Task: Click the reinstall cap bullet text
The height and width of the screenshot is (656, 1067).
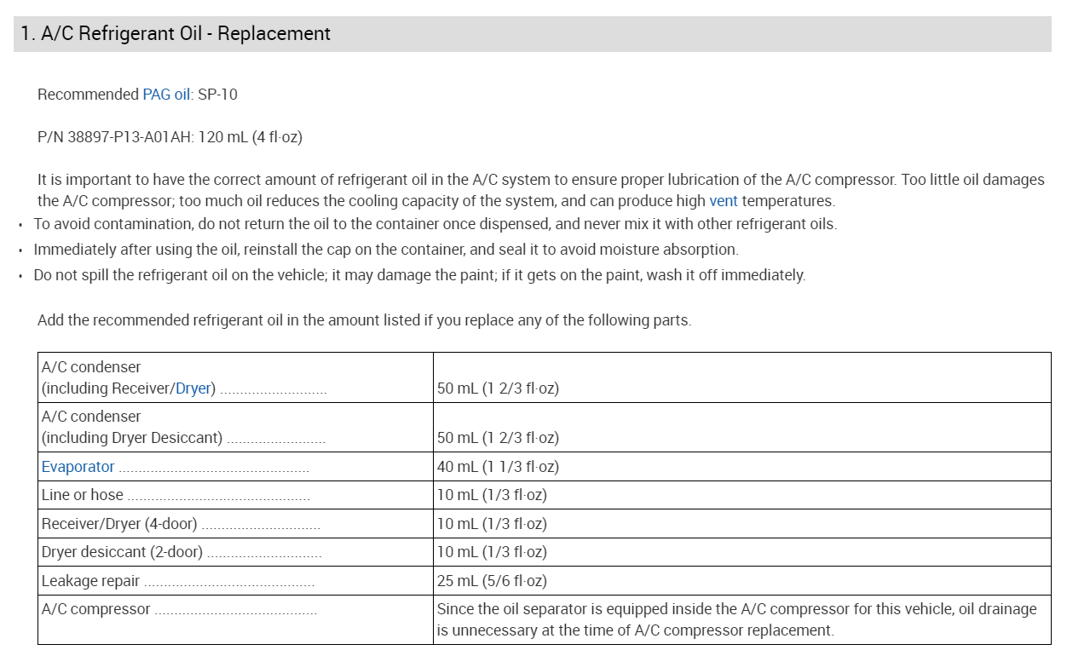Action: click(385, 250)
